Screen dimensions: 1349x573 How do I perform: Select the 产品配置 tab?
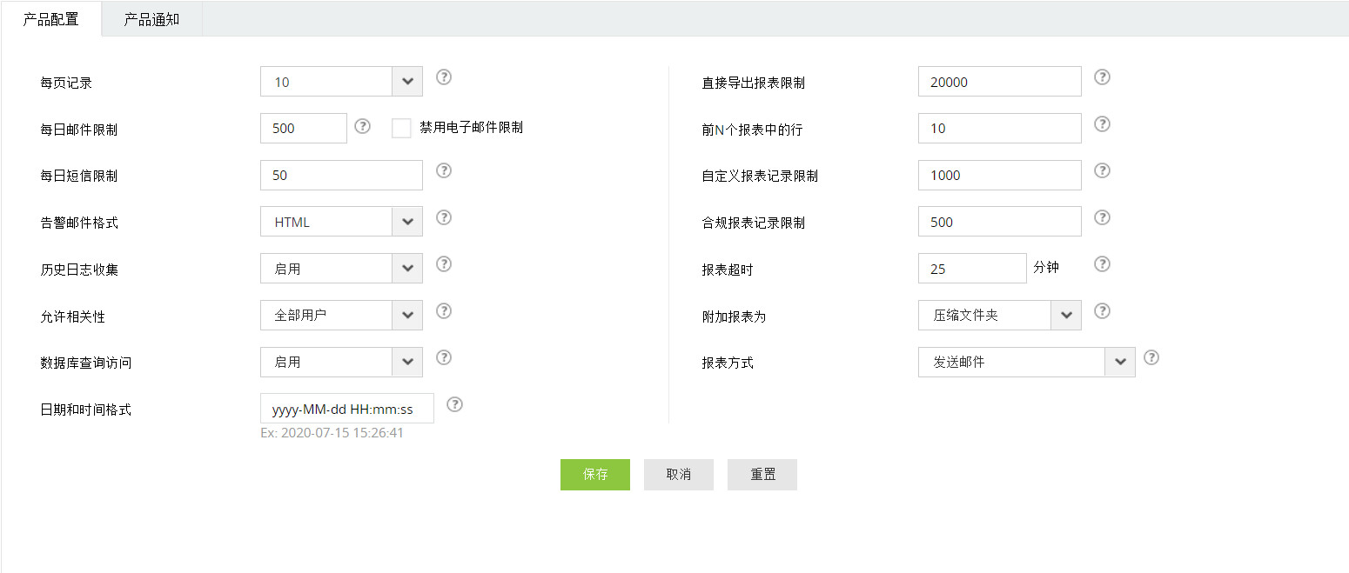click(50, 19)
